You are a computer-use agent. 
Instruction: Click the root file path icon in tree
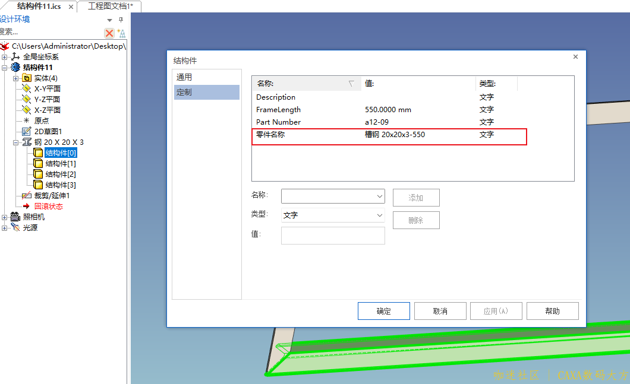5,46
